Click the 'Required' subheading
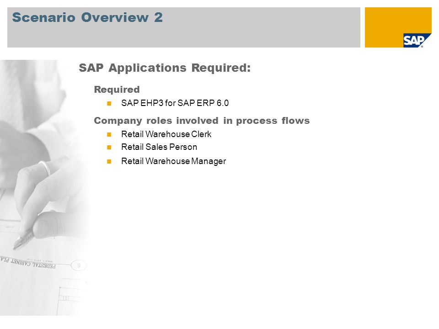Viewport: 439px width, 329px height. [x=117, y=90]
